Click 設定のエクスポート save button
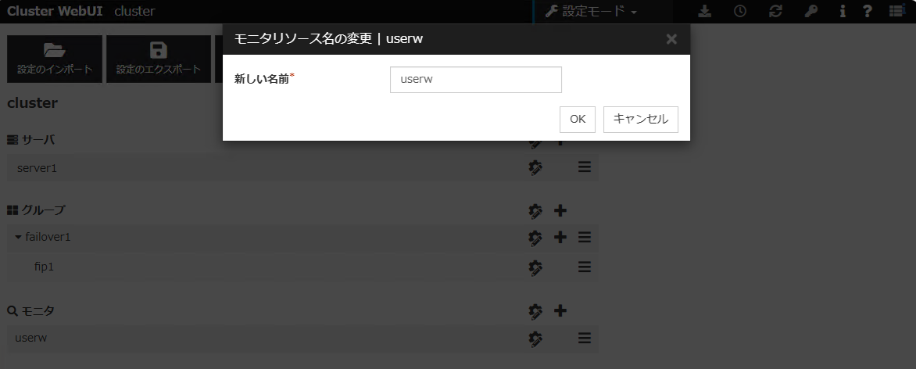 pyautogui.click(x=159, y=59)
